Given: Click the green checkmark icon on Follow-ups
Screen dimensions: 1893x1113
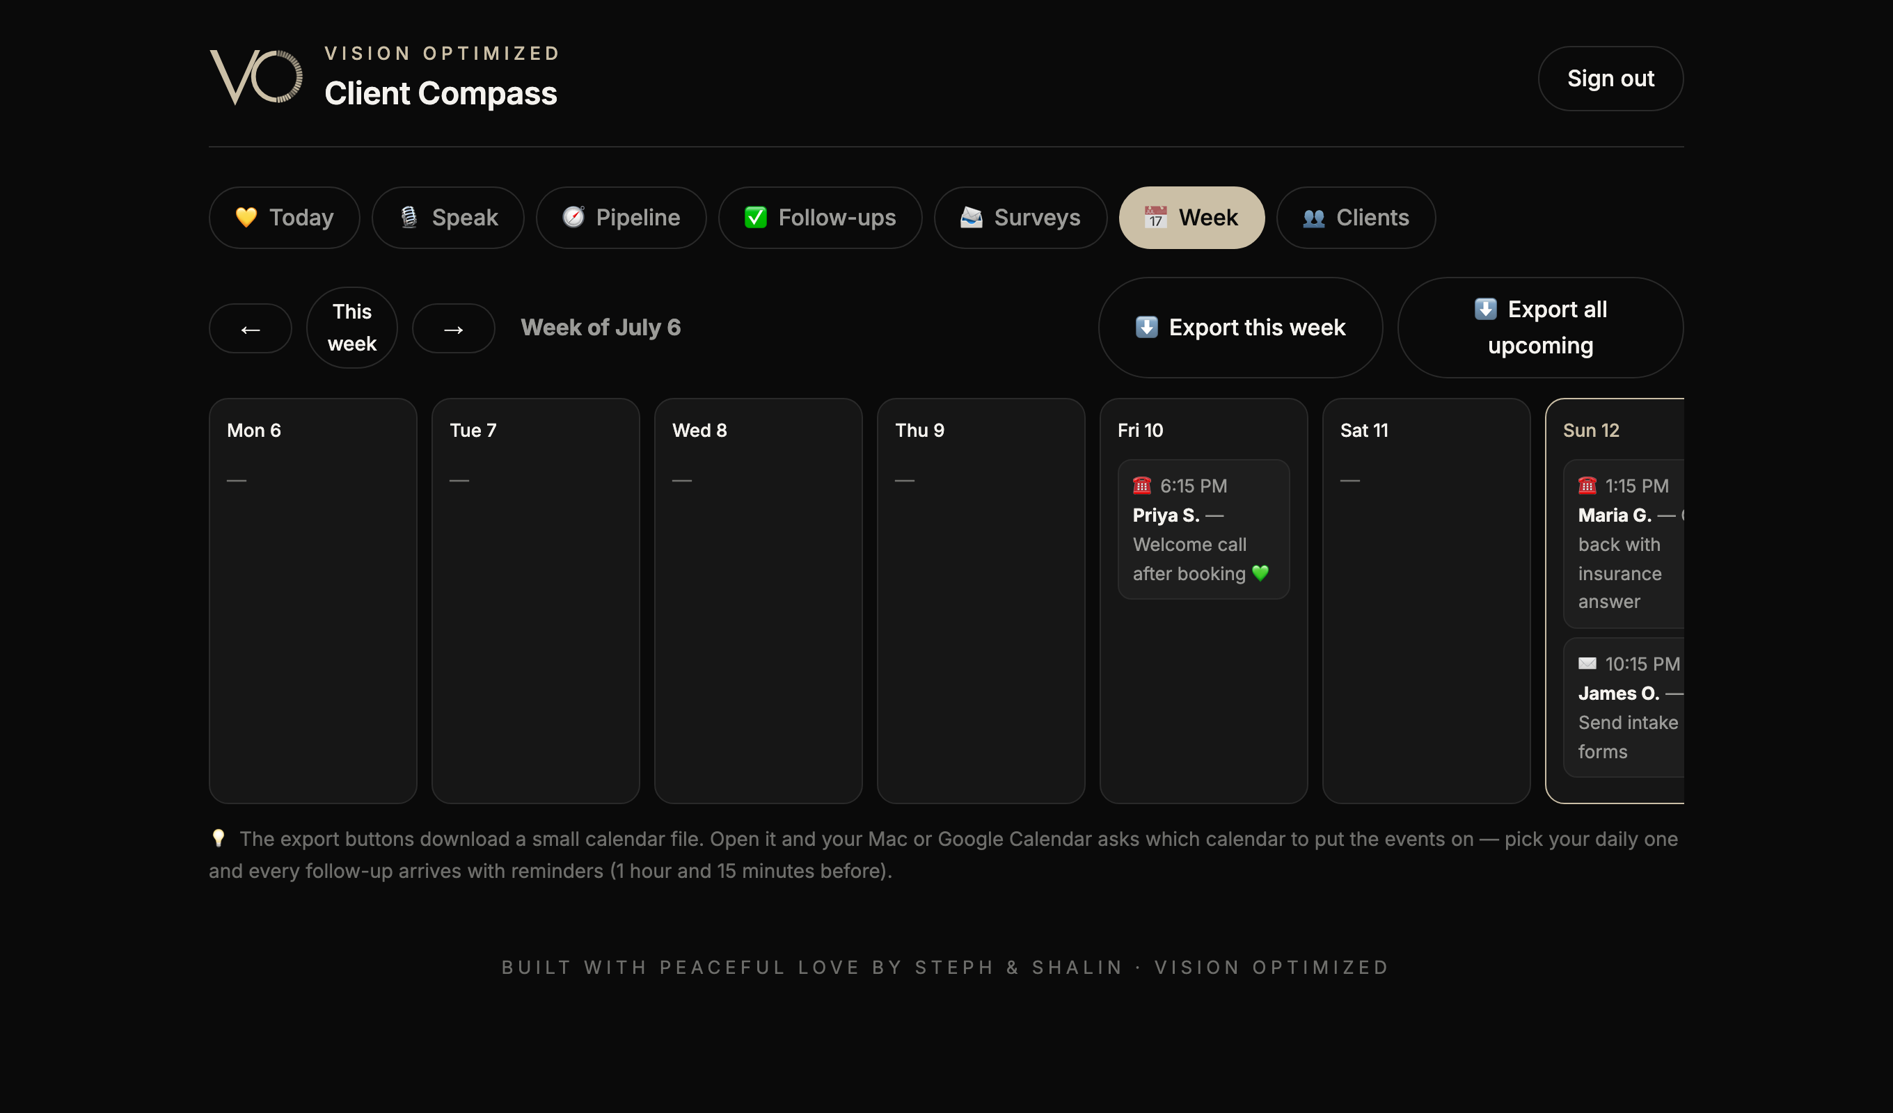Looking at the screenshot, I should (x=756, y=217).
